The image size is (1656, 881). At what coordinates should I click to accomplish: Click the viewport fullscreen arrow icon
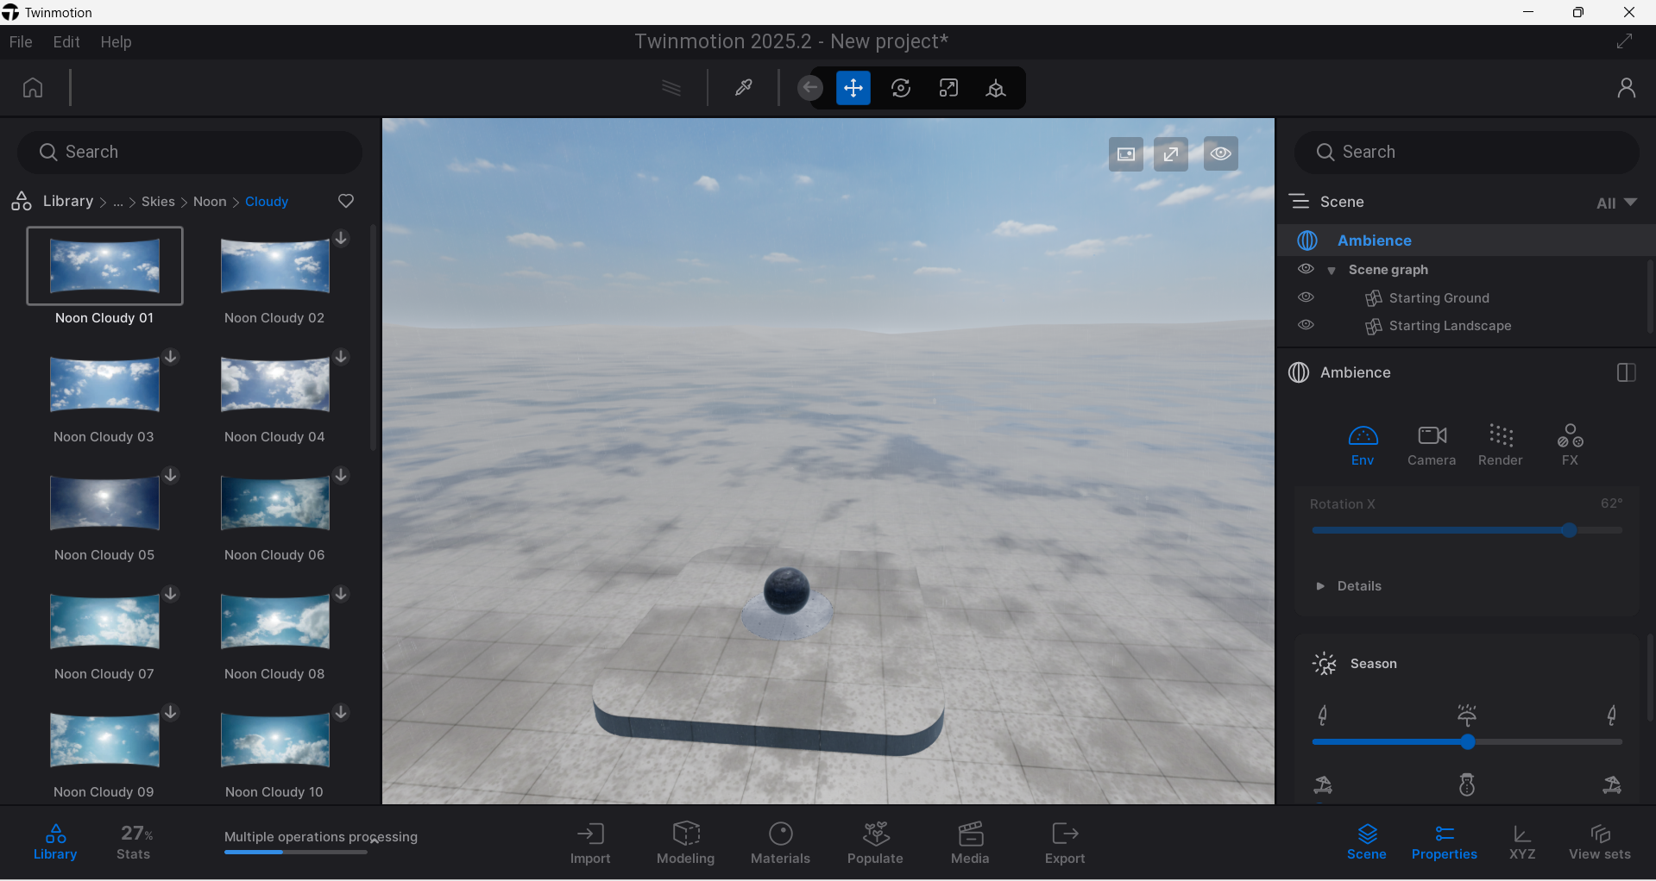point(1170,154)
